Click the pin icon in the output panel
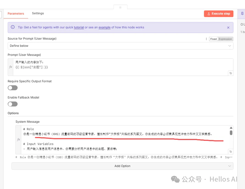 243,13
